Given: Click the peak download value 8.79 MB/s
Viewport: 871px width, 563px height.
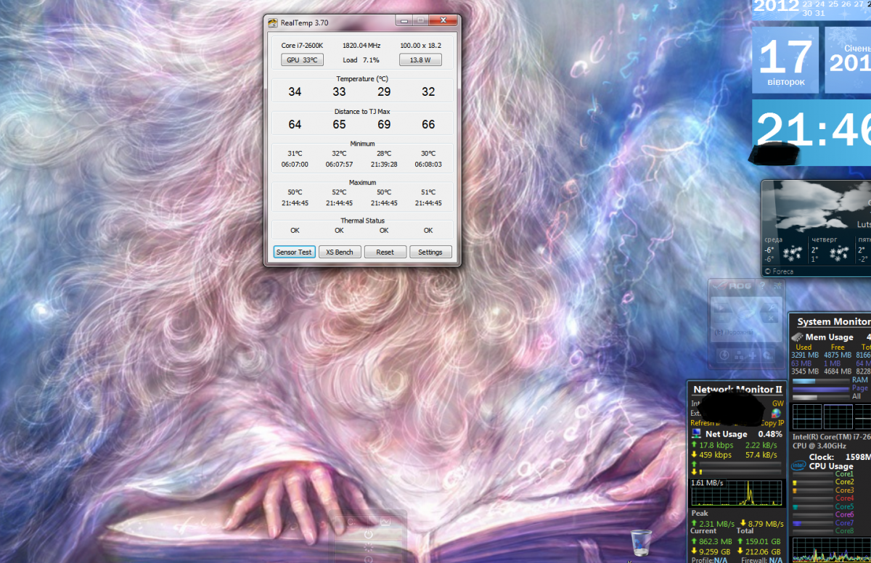Looking at the screenshot, I should point(765,523).
